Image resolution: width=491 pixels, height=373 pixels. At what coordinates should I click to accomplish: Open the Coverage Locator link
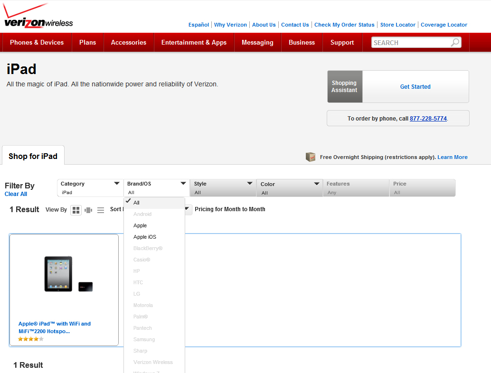(444, 25)
